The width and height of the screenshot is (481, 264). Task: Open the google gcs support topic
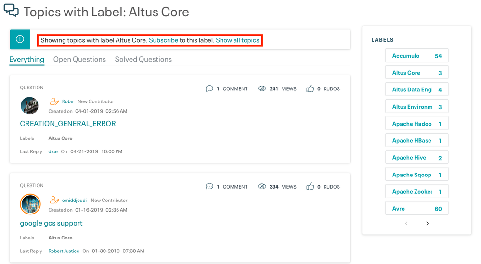(x=51, y=223)
